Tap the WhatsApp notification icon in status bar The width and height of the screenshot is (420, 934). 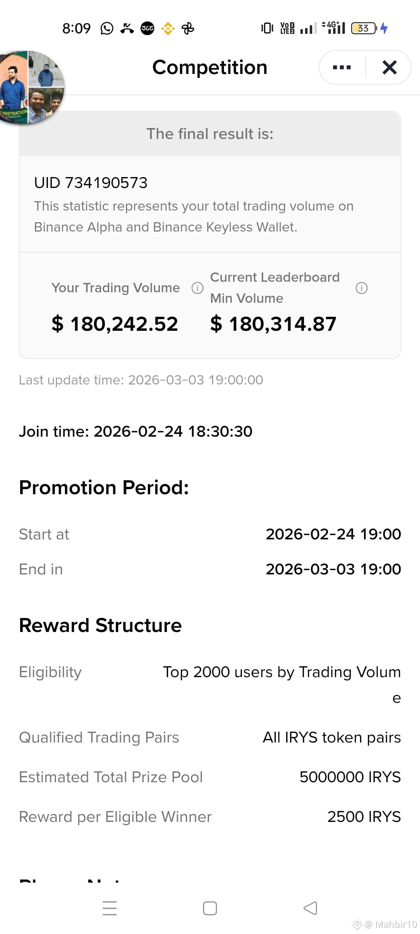coord(107,28)
